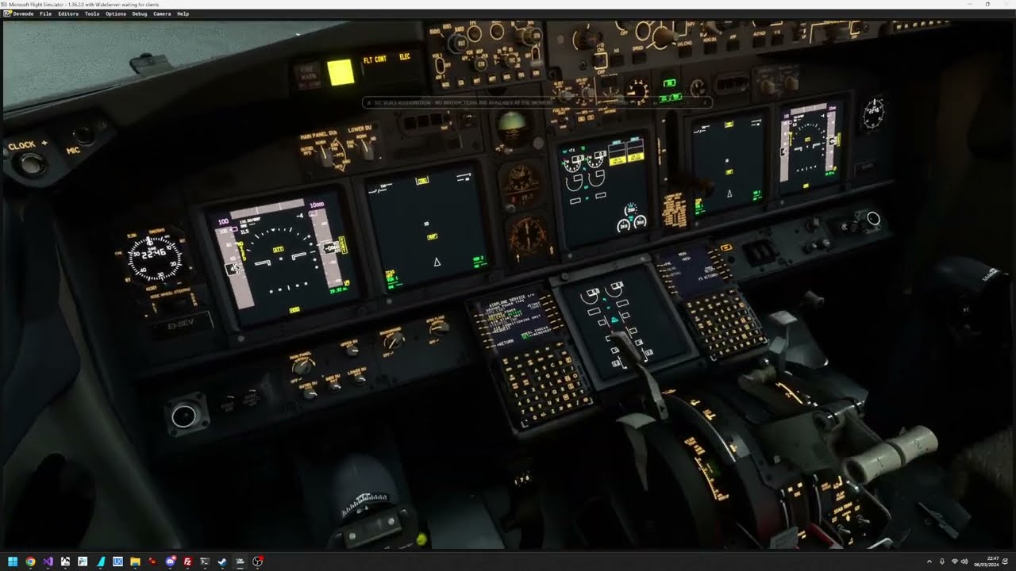Open the terminal icon in taskbar
Image resolution: width=1016 pixels, height=571 pixels.
coord(205,561)
